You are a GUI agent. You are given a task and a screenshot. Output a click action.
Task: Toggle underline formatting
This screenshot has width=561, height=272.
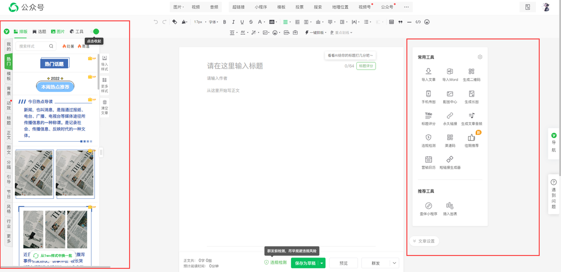[x=242, y=22]
